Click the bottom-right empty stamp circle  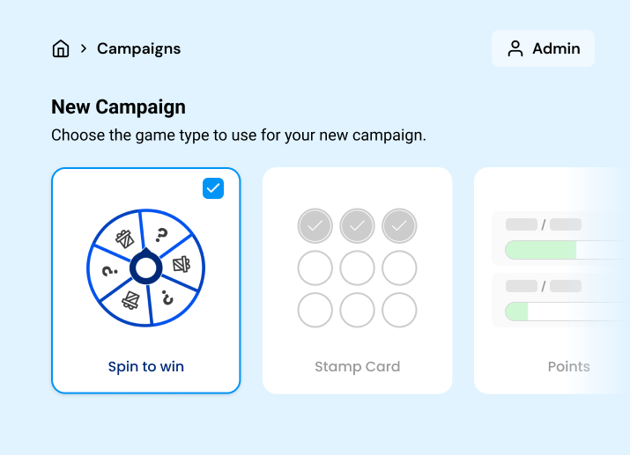coord(399,310)
